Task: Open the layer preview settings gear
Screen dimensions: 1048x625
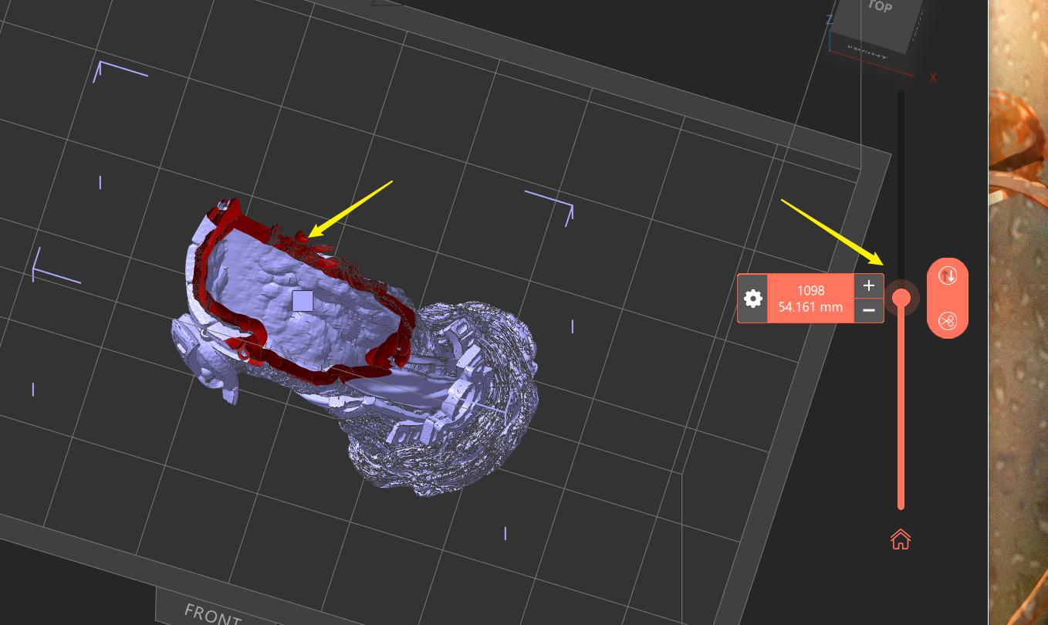Action: (x=752, y=299)
